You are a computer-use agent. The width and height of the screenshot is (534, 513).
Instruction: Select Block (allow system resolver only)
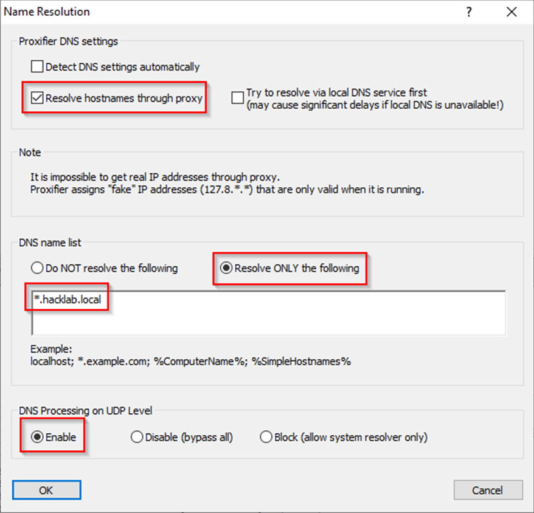coord(266,437)
